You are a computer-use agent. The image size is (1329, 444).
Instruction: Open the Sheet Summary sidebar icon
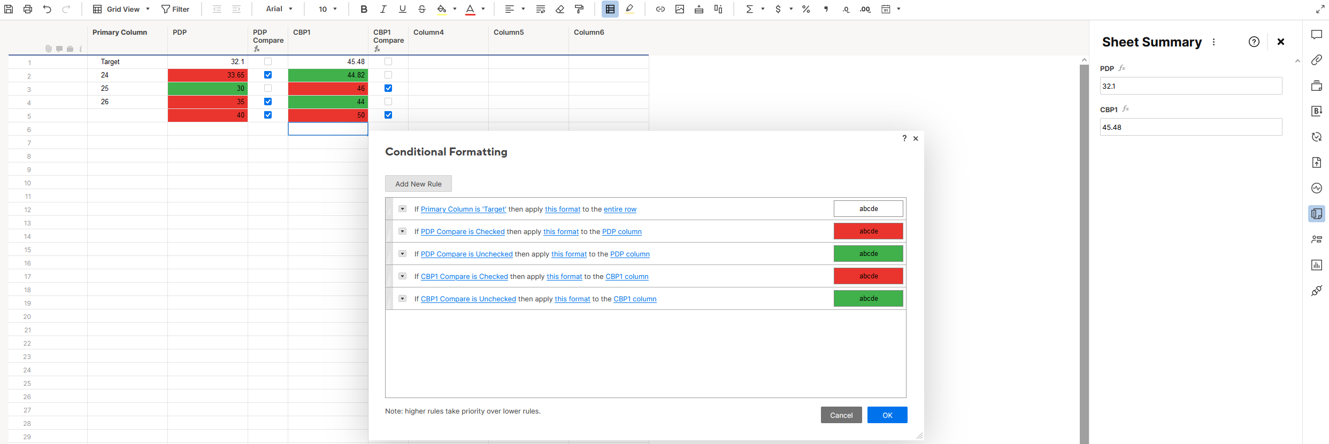click(x=1317, y=214)
